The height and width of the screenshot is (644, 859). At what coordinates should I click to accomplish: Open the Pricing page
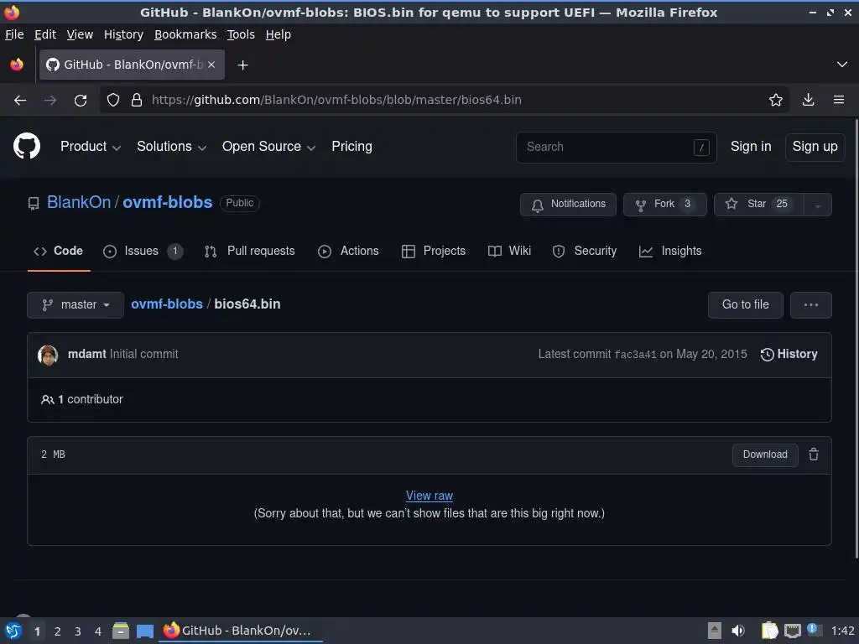(x=351, y=147)
